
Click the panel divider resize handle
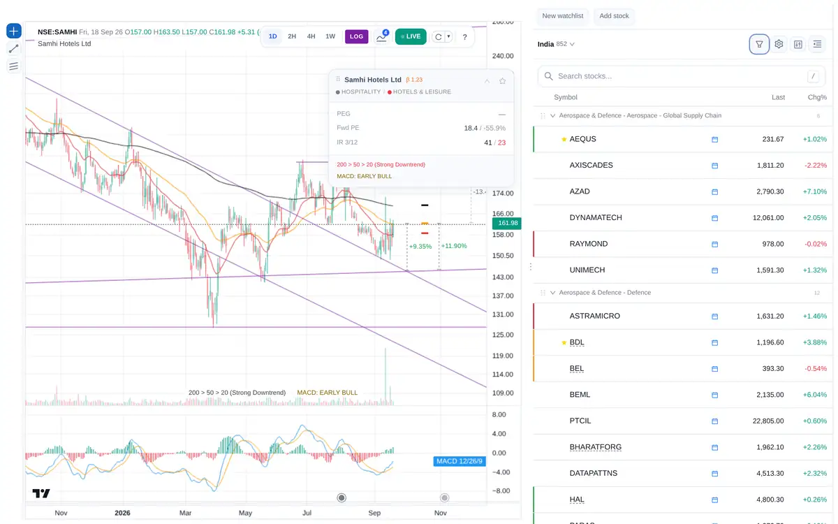tap(531, 267)
